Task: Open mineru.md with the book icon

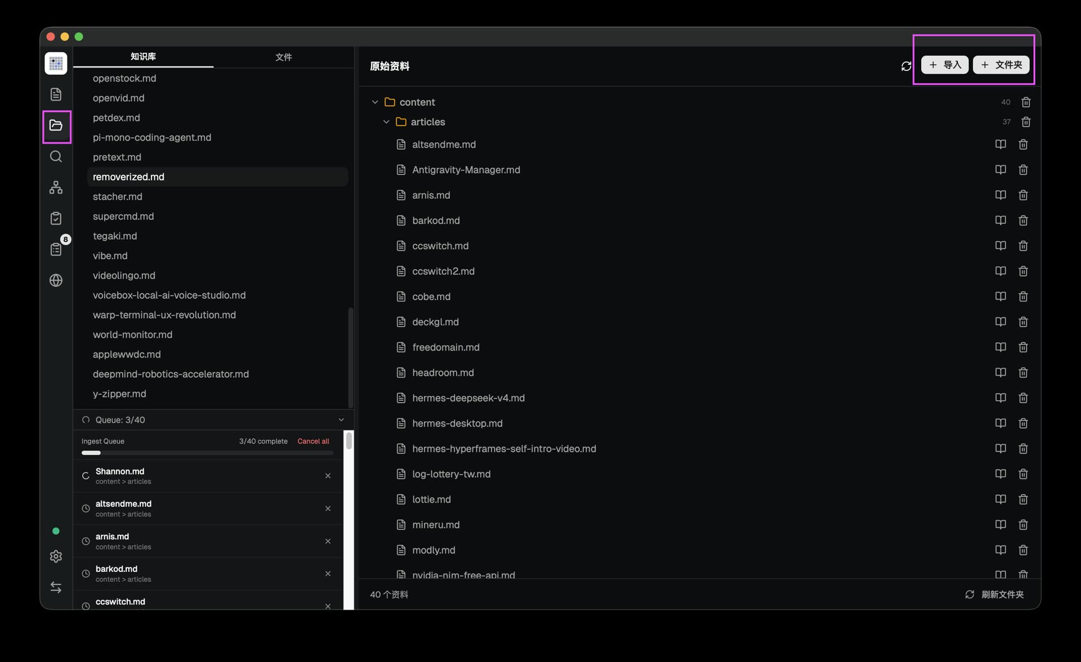Action: click(1000, 524)
